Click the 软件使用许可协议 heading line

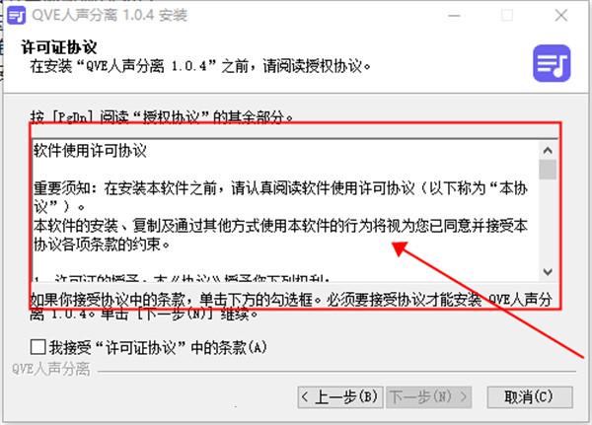(90, 151)
